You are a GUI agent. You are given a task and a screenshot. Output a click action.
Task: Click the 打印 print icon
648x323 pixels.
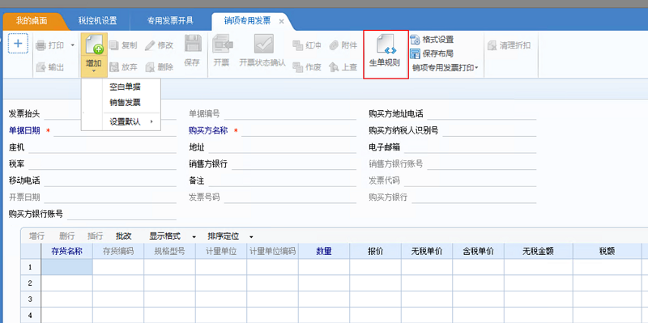pyautogui.click(x=40, y=45)
